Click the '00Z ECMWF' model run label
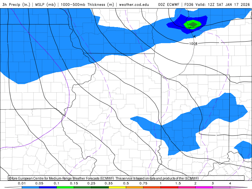The width and height of the screenshot is (252, 189). pos(169,4)
